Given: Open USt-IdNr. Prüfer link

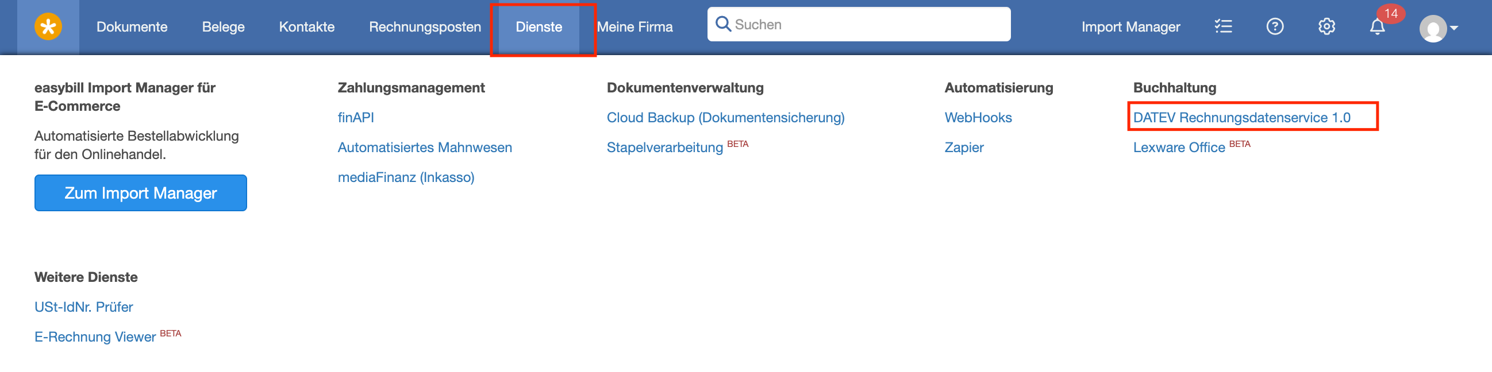Looking at the screenshot, I should coord(83,307).
